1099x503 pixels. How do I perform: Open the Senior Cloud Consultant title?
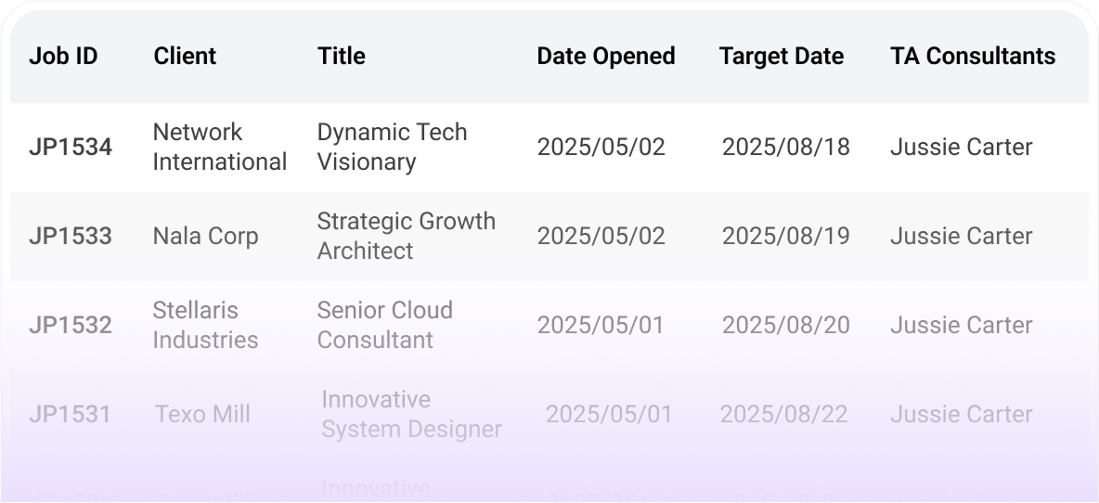coord(384,325)
